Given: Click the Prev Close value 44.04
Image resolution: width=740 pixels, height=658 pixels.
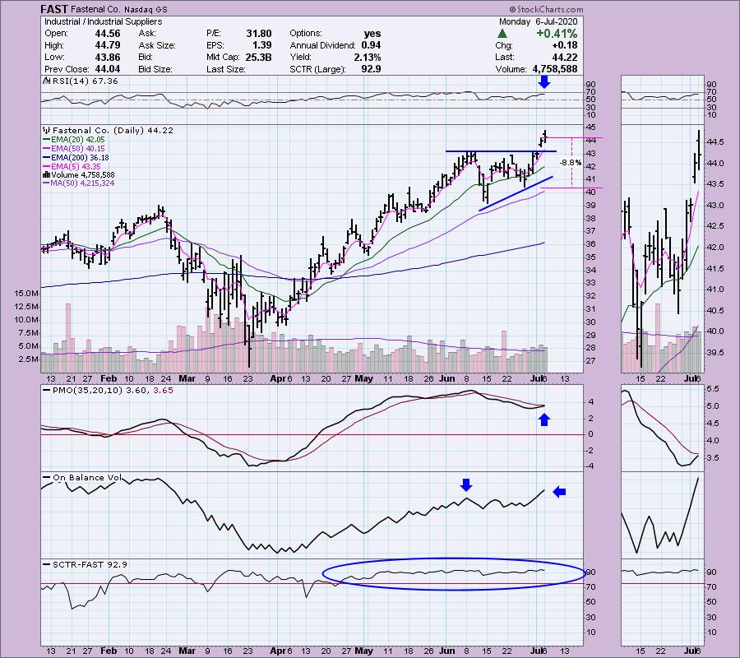Looking at the screenshot, I should [x=108, y=69].
